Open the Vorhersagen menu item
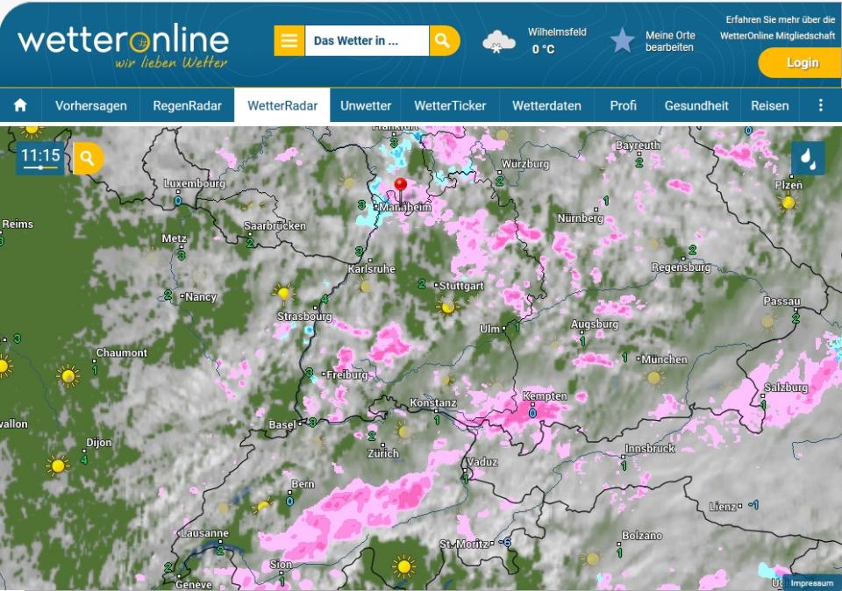 coord(91,105)
